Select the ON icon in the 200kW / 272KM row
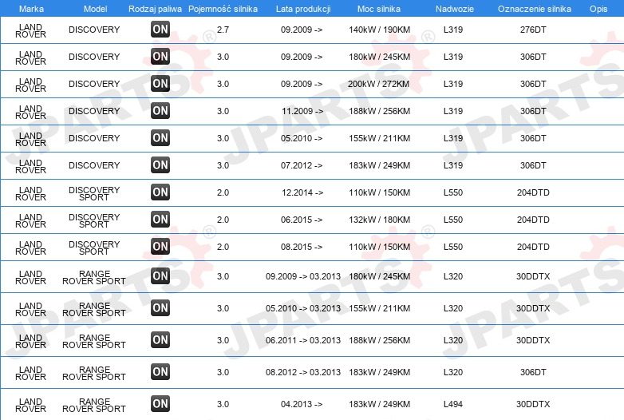624x420 pixels. coord(160,83)
